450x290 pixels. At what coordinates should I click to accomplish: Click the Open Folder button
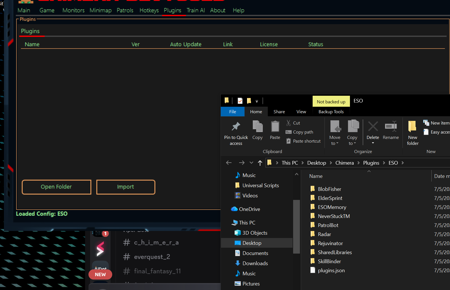tap(57, 187)
